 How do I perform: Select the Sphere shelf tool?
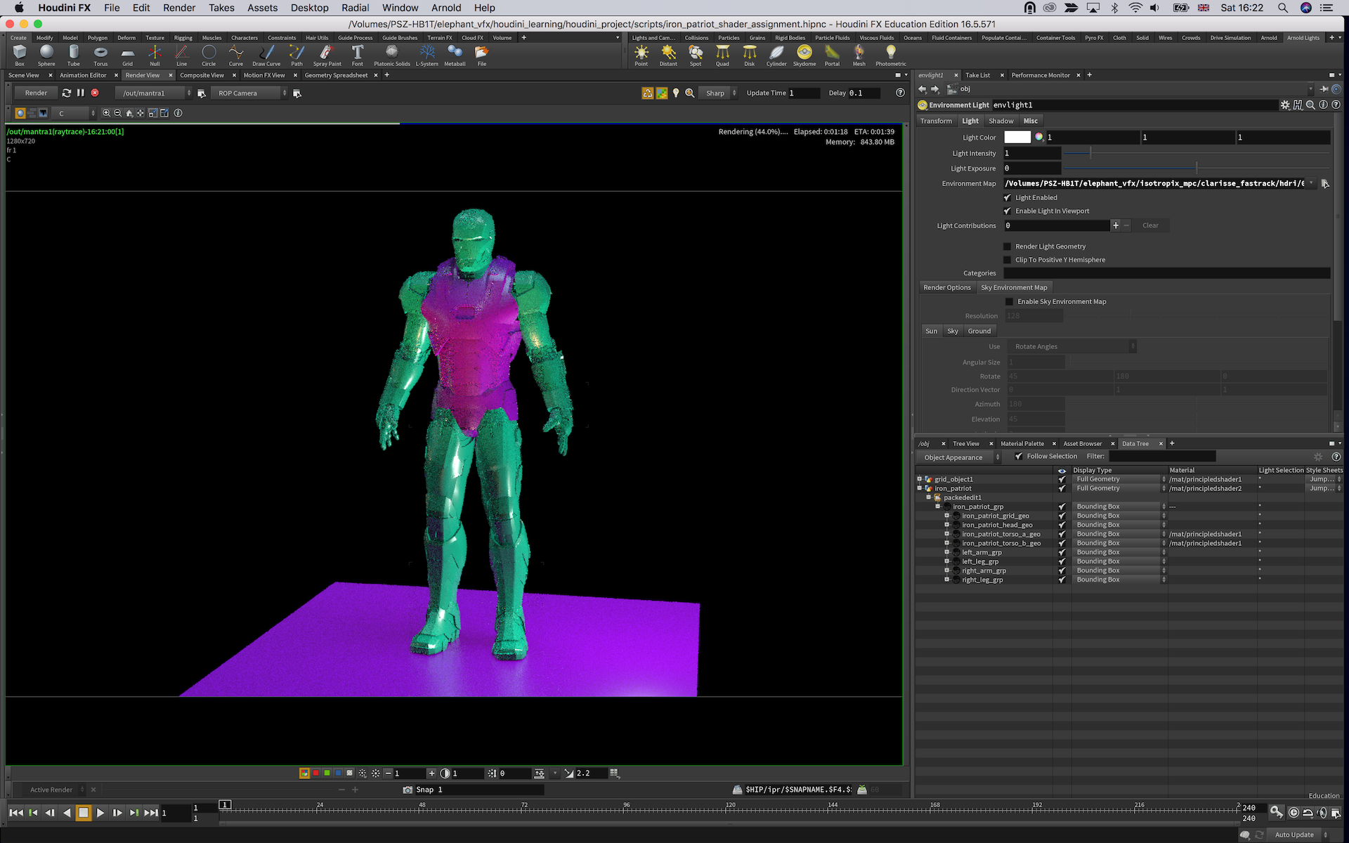pyautogui.click(x=46, y=55)
